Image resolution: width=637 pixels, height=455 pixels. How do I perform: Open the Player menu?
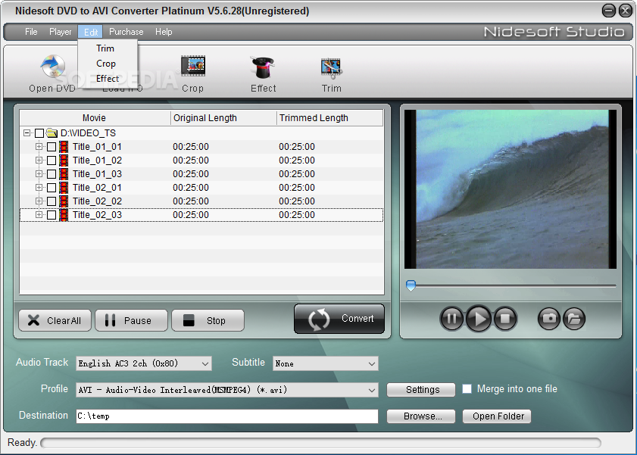coord(60,32)
